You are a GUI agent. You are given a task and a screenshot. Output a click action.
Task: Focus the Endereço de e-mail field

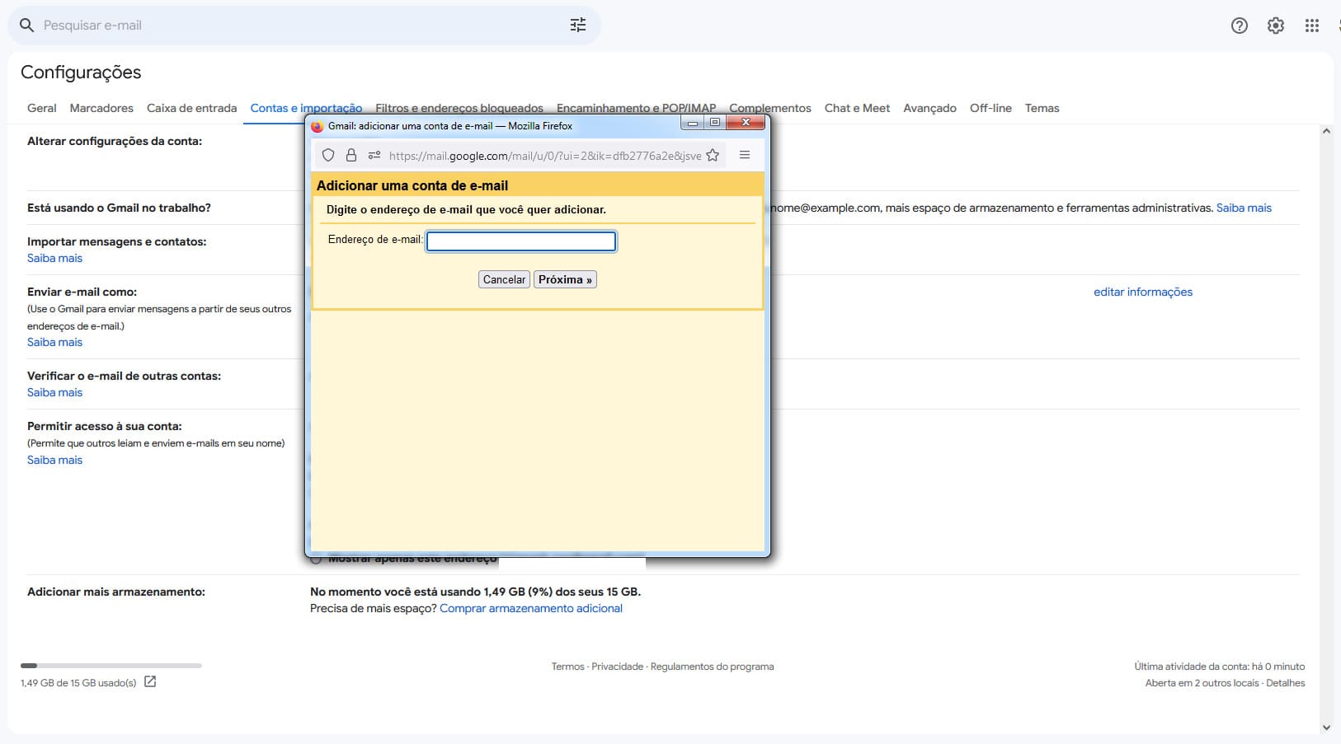point(521,241)
